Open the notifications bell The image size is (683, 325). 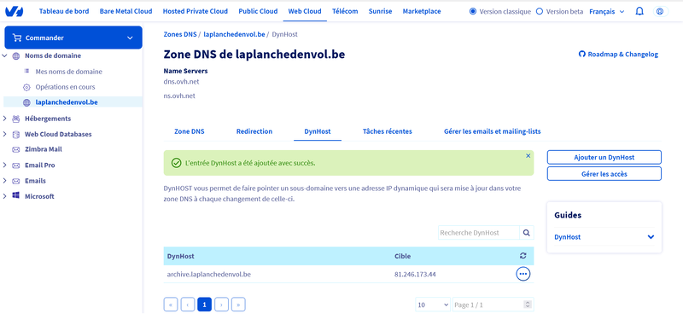(639, 12)
